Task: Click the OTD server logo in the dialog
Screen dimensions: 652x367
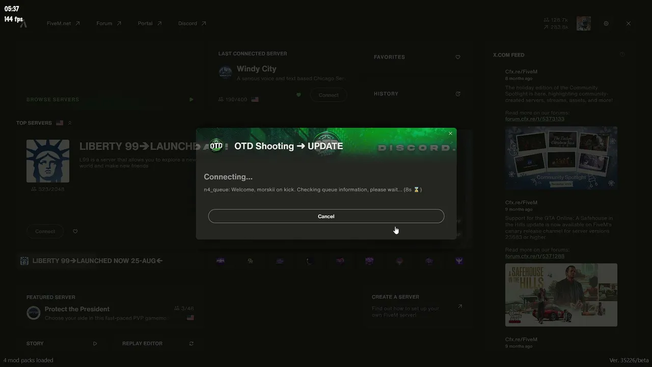Action: [216, 146]
